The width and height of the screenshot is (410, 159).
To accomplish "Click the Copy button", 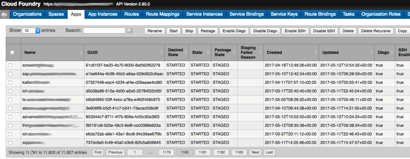I will coord(402,31).
